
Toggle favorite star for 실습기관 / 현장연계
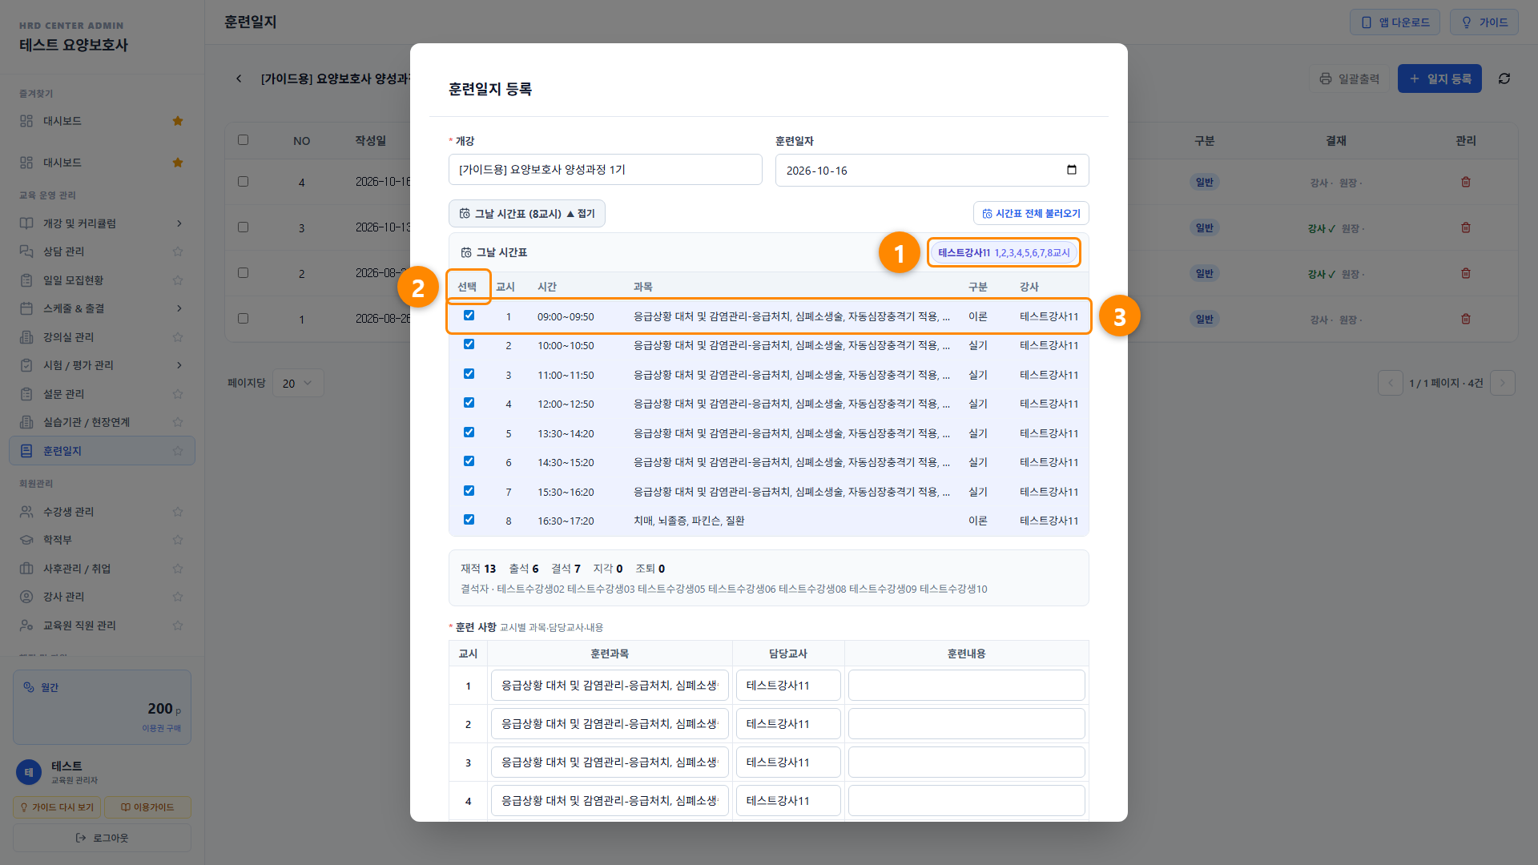[x=178, y=422]
